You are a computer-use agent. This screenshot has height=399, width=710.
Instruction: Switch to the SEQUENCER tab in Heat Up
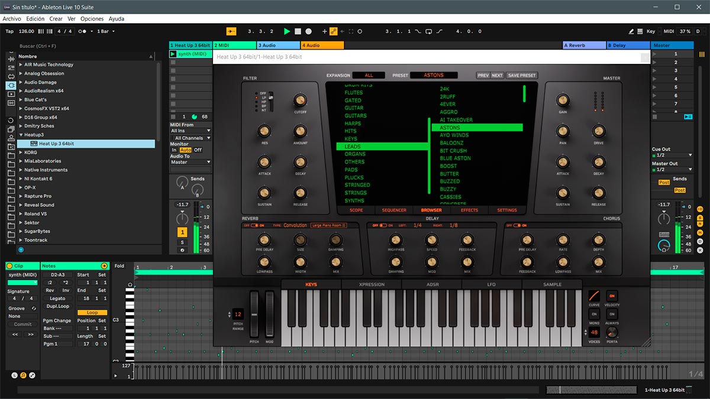[x=394, y=210]
